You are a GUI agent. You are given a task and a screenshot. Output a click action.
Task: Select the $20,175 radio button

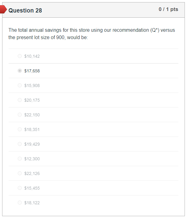pyautogui.click(x=20, y=100)
